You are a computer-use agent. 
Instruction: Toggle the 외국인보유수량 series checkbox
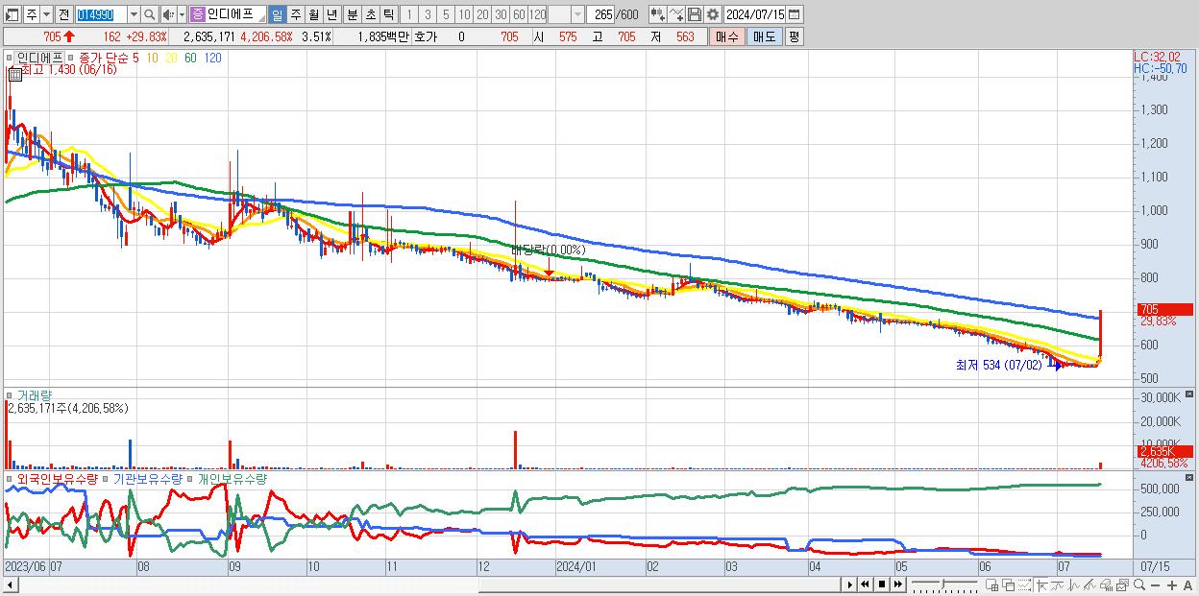point(10,478)
